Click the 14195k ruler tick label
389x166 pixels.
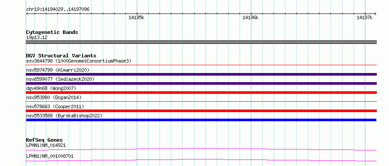pos(136,17)
